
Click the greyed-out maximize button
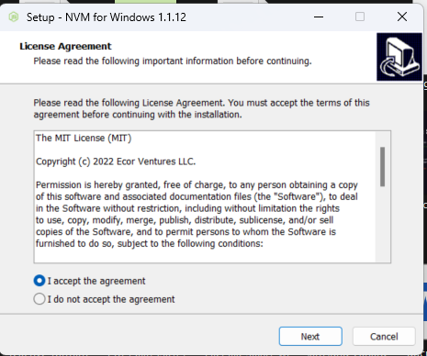click(x=360, y=17)
